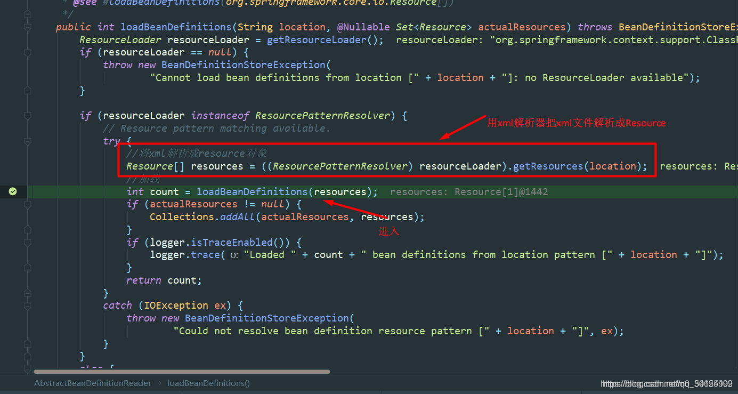Click 'String location' parameter in the method signature
The height and width of the screenshot is (394, 738).
click(x=281, y=27)
